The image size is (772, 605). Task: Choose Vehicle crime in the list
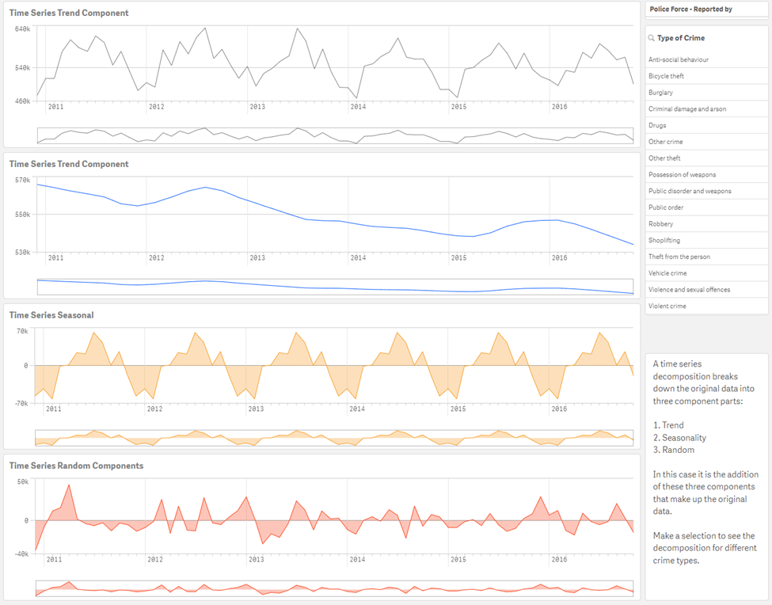pos(706,273)
